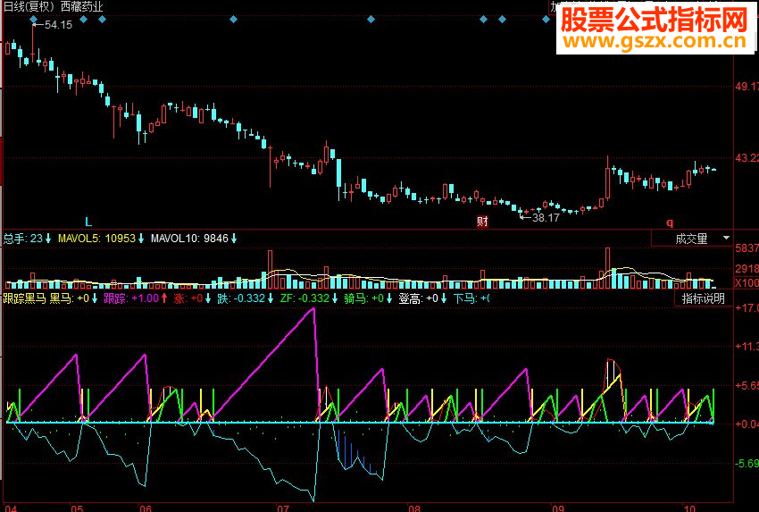Click the 跟踪黑马 indicator name
The width and height of the screenshot is (759, 512).
(x=24, y=298)
